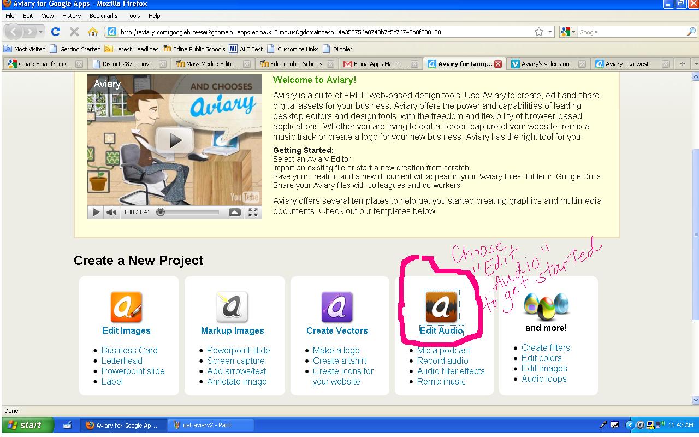Play the Aviary intro video thumbnail
This screenshot has width=699, height=437.
point(175,140)
